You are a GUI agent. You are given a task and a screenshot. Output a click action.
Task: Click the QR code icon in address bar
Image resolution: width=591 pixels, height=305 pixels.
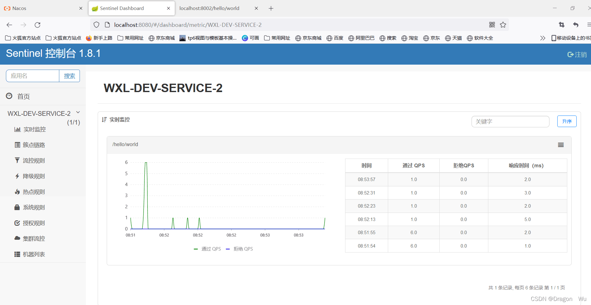click(492, 25)
